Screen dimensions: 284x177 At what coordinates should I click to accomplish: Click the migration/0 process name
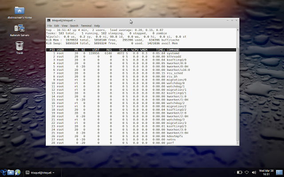pos(177,80)
